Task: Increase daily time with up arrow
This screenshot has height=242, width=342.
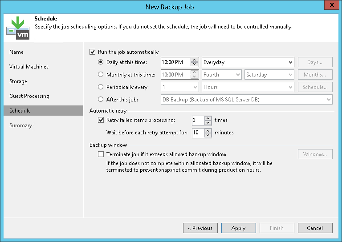Action: [x=194, y=60]
